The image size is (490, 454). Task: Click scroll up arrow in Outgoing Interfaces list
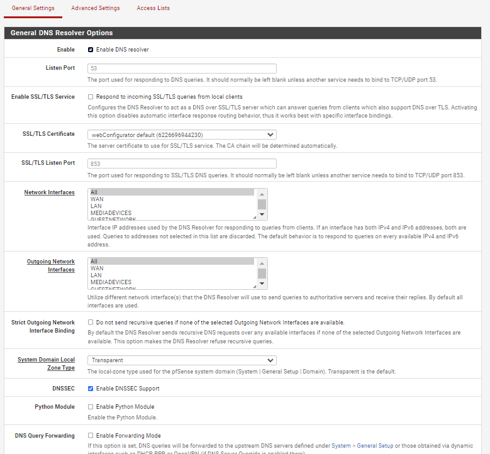click(x=262, y=263)
